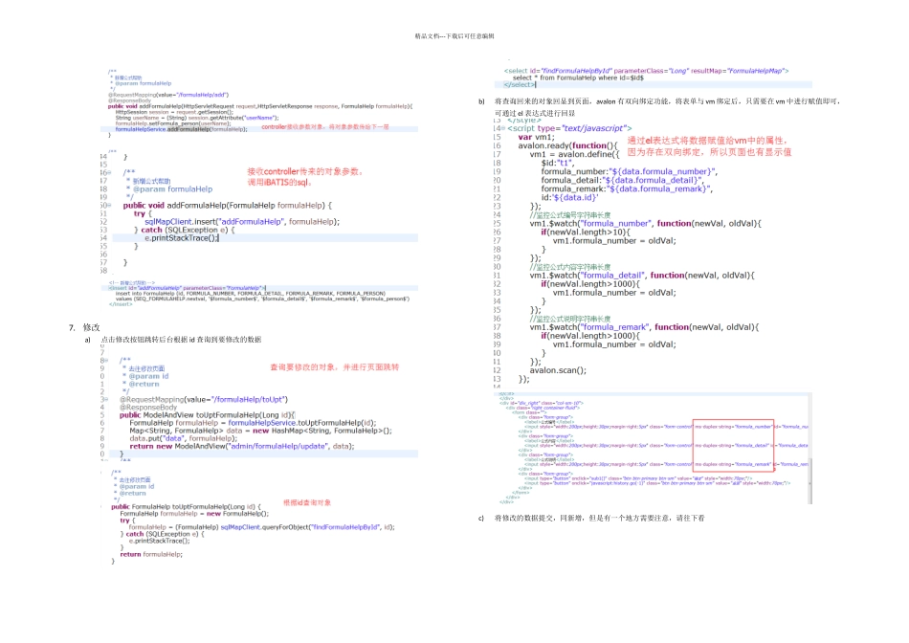Screen dimensions: 909x643
Task: Click the sqlMapClient.queryForObject("findFormulaHelpById", id) line
Action: click(x=261, y=527)
